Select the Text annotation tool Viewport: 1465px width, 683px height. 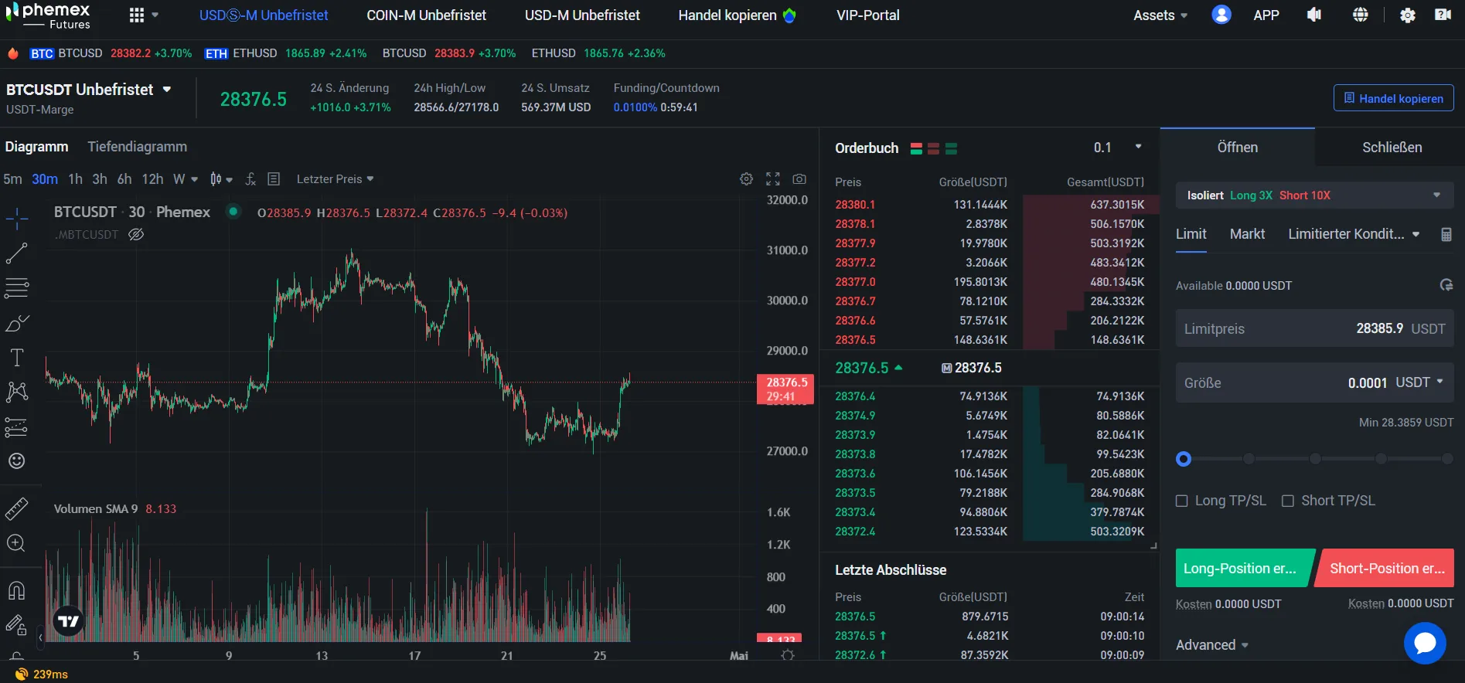click(16, 357)
